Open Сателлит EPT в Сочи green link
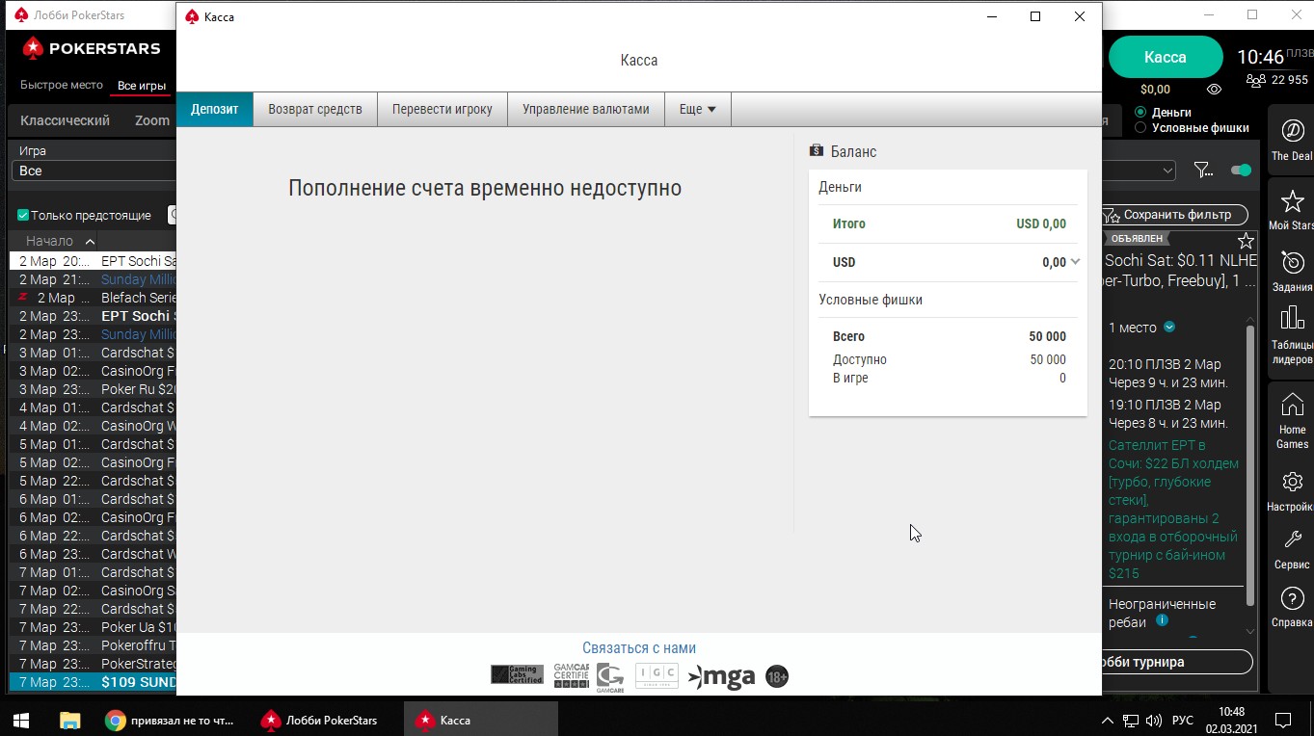 point(1173,509)
